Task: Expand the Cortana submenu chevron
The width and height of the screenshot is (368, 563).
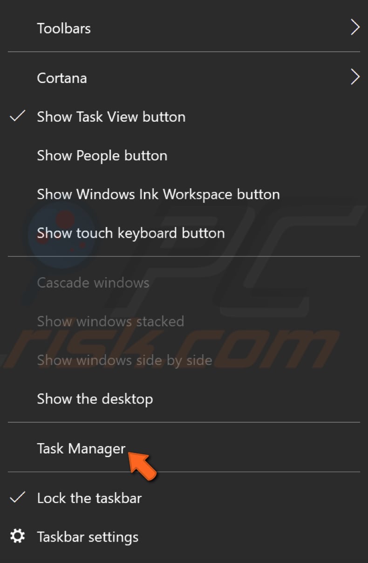Action: (355, 77)
